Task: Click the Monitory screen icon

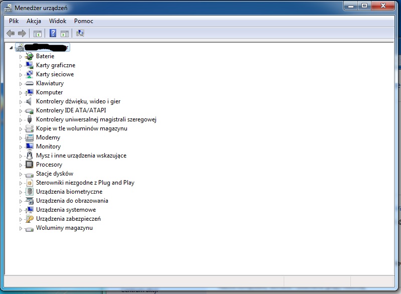Action: tap(30, 146)
